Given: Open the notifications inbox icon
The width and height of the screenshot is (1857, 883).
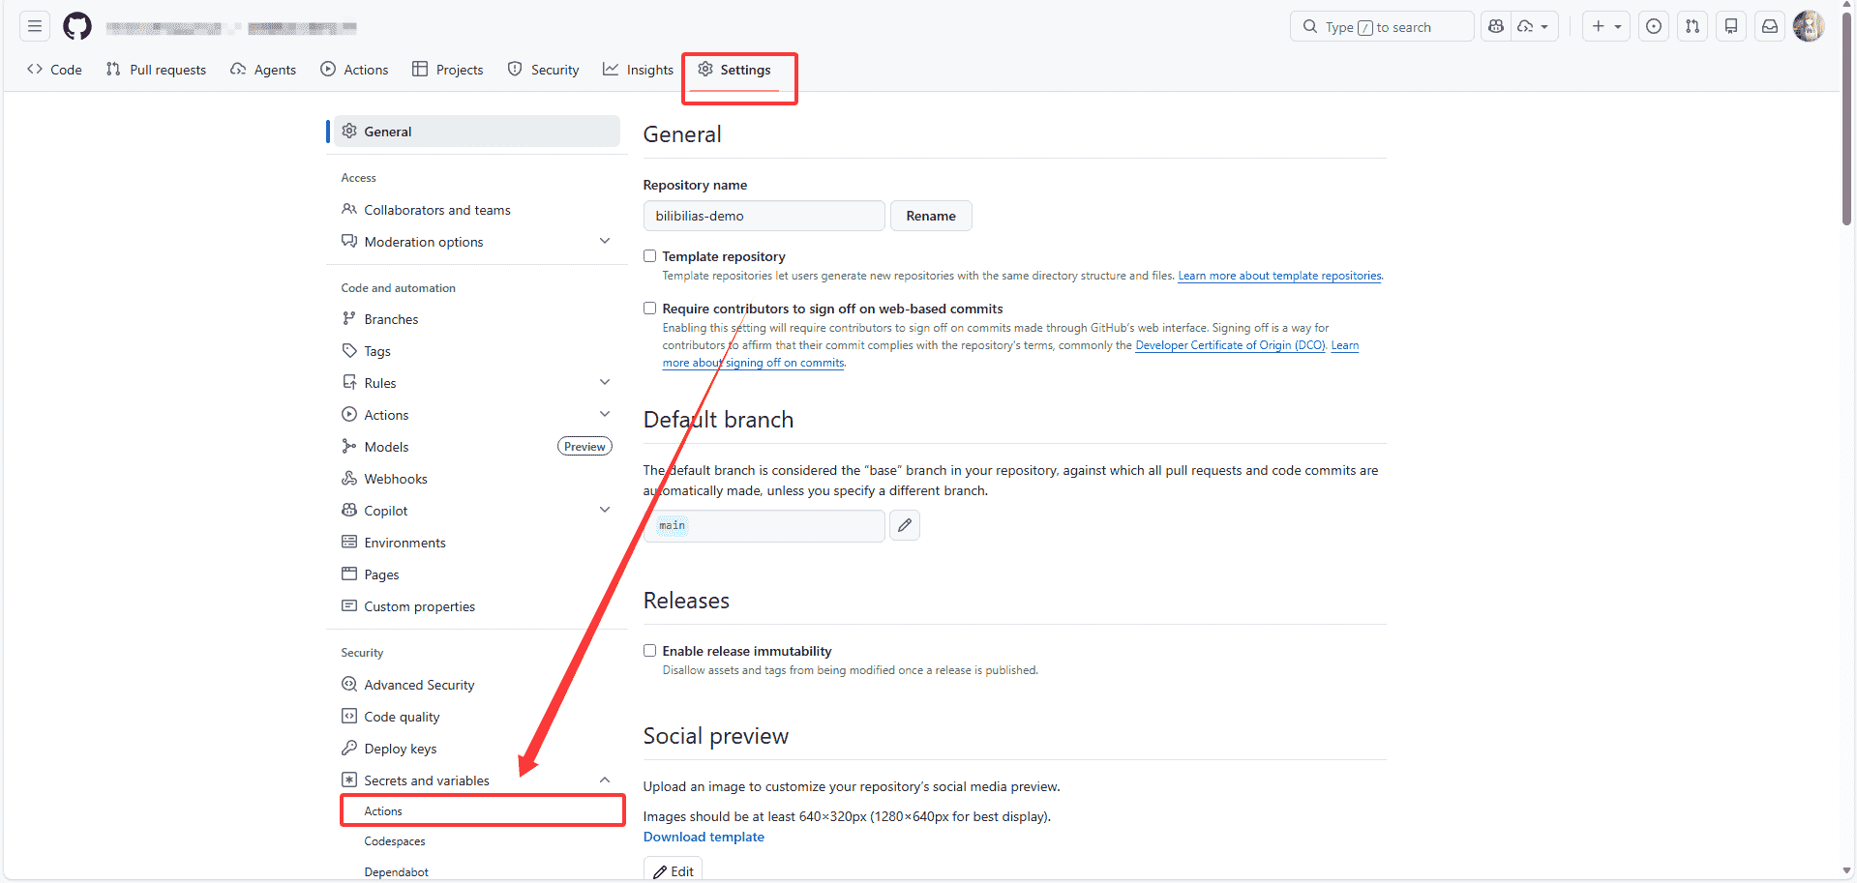Looking at the screenshot, I should (1770, 26).
